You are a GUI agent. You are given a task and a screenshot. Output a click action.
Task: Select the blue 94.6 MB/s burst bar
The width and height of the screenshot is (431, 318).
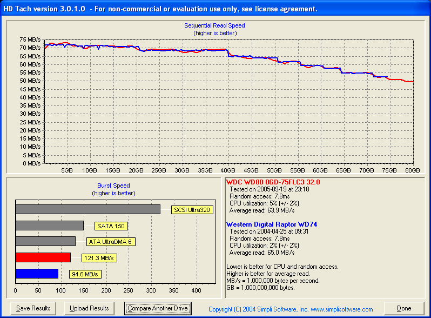[37, 274]
